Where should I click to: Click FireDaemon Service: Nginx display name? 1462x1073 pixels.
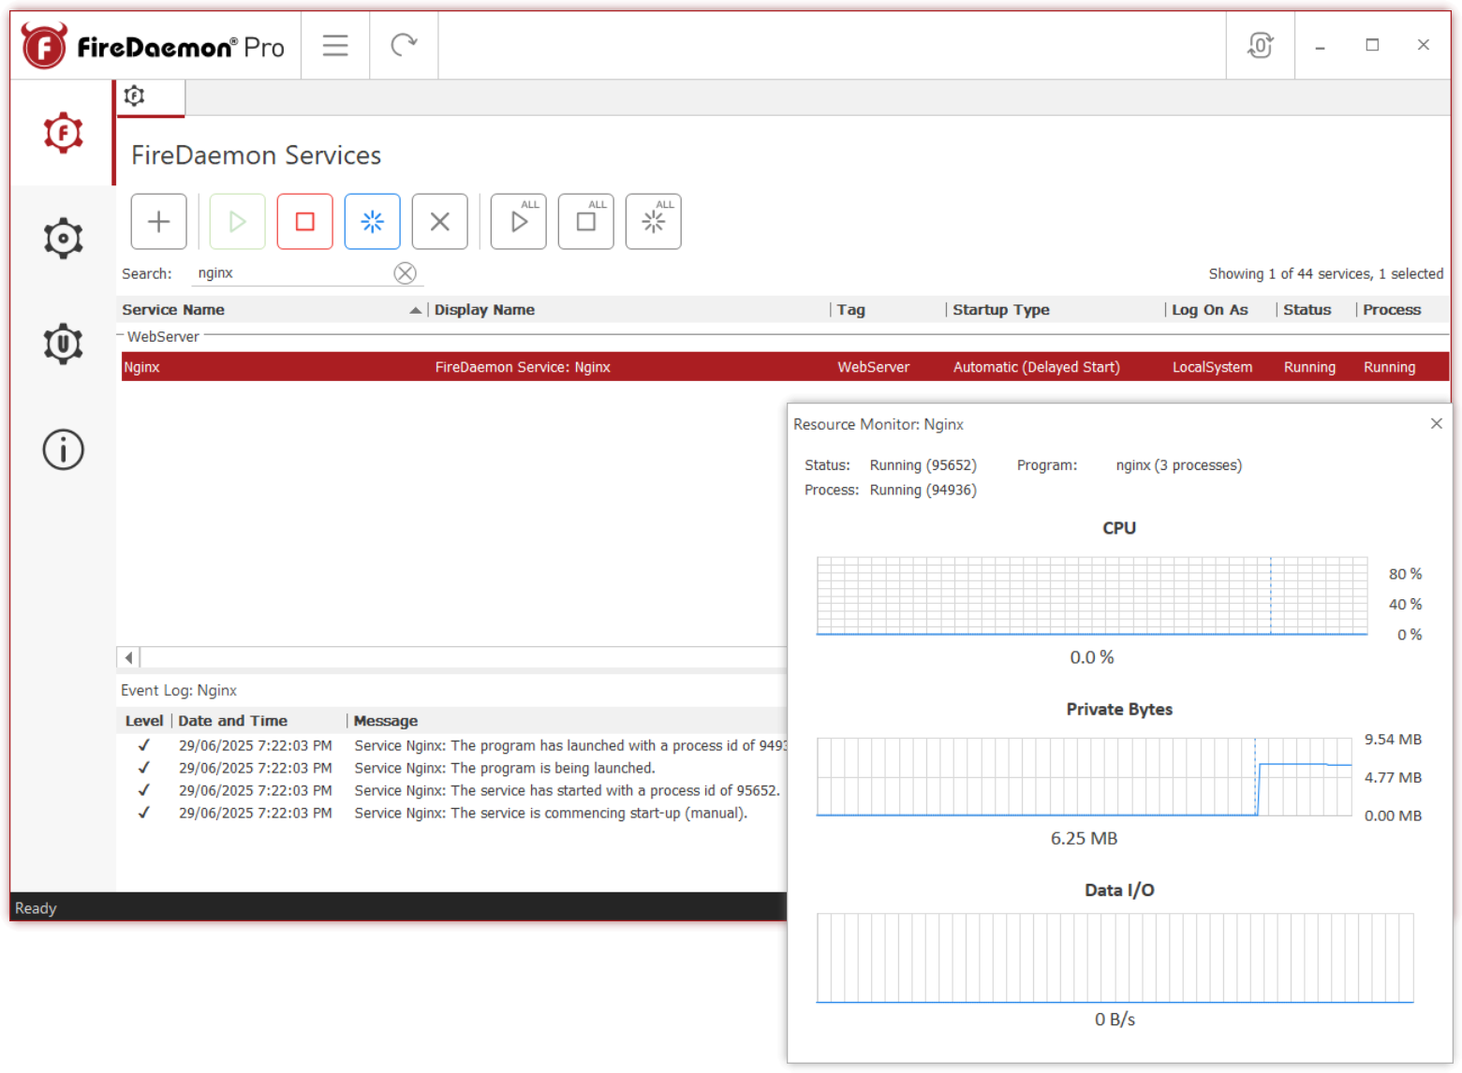[x=523, y=367]
